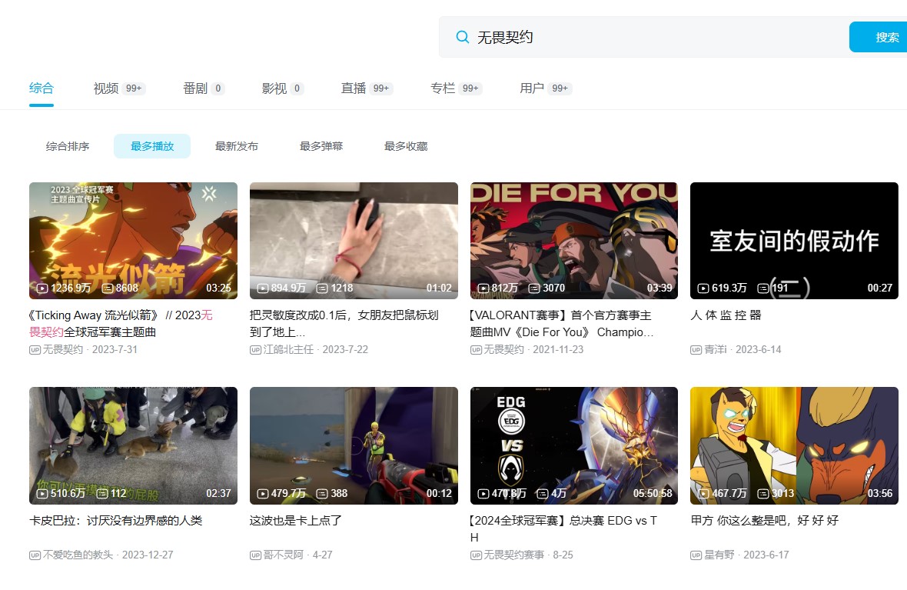Image resolution: width=907 pixels, height=590 pixels.
Task: Switch to the 直播 tab
Action: coord(367,88)
